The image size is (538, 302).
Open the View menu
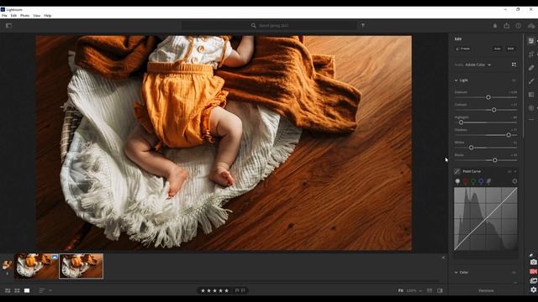(37, 16)
